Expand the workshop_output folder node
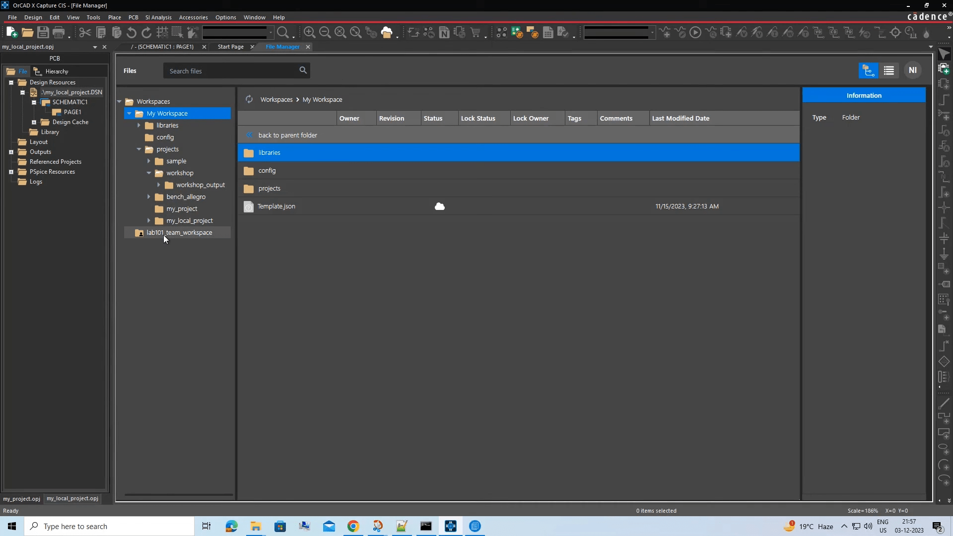This screenshot has width=953, height=536. click(159, 185)
